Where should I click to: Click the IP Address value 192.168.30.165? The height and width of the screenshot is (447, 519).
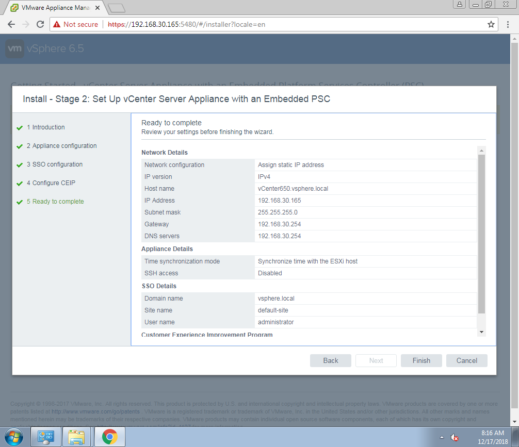click(279, 201)
